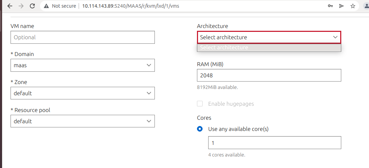The image size is (369, 168).
Task: Open the Domain dropdown showing maas
Action: click(83, 65)
